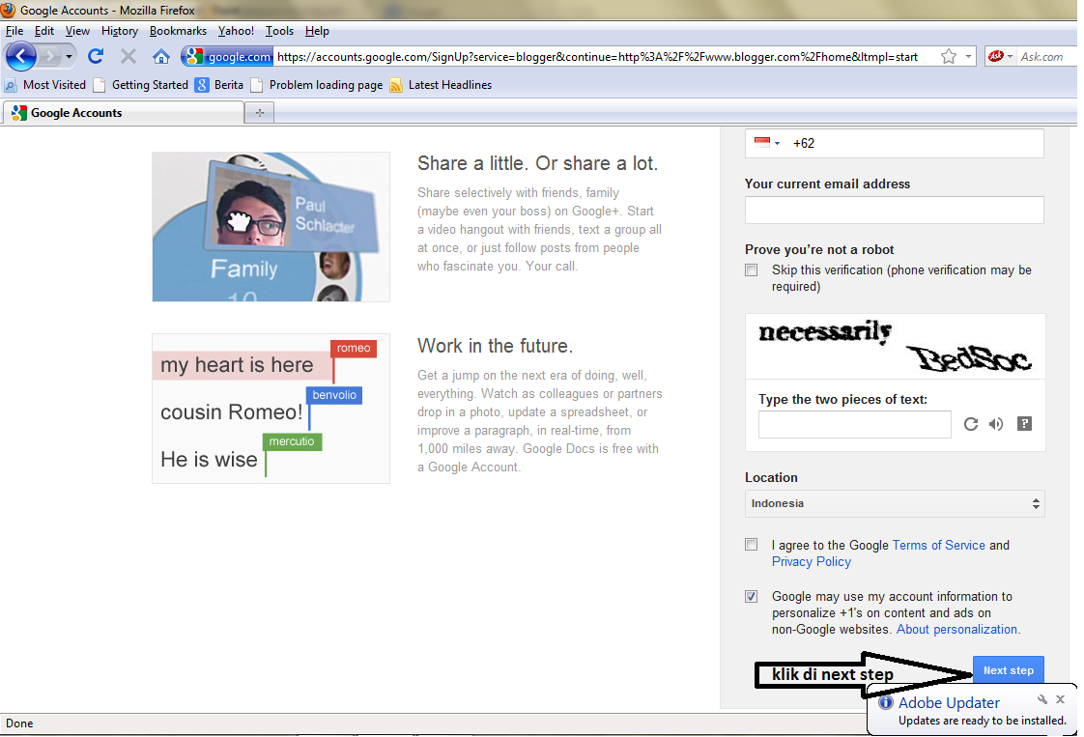This screenshot has height=737, width=1084.
Task: Open the Location dropdown showing Indonesia
Action: (x=895, y=504)
